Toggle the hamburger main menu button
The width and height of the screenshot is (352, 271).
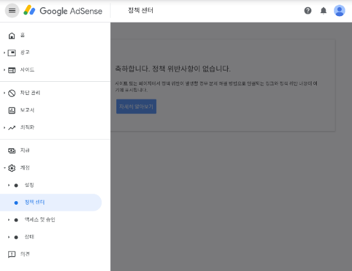(12, 11)
